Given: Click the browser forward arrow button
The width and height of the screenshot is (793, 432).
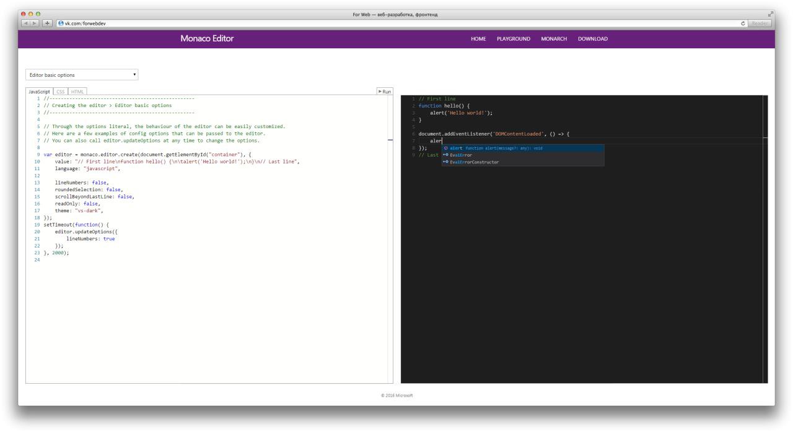Looking at the screenshot, I should (34, 23).
